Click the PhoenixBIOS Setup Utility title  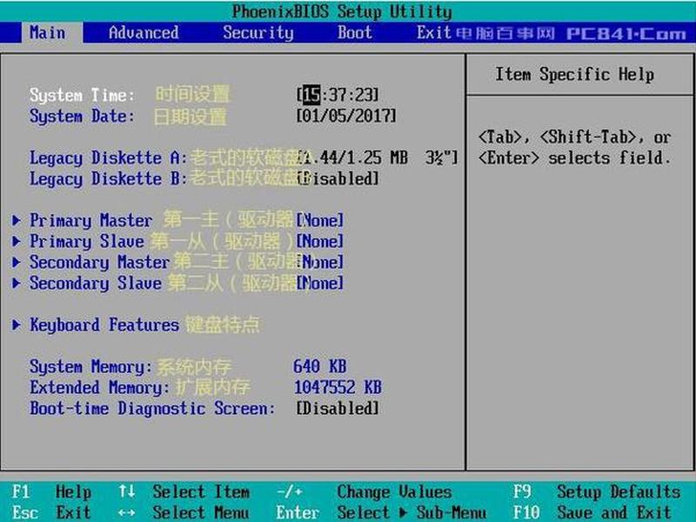[342, 11]
